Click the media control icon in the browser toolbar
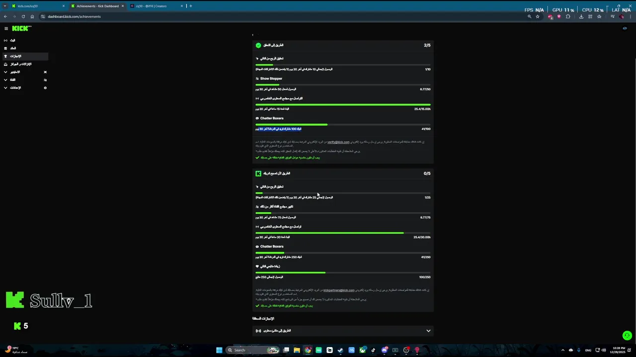Screen dimensions: 636x357 pyautogui.click(x=613, y=16)
